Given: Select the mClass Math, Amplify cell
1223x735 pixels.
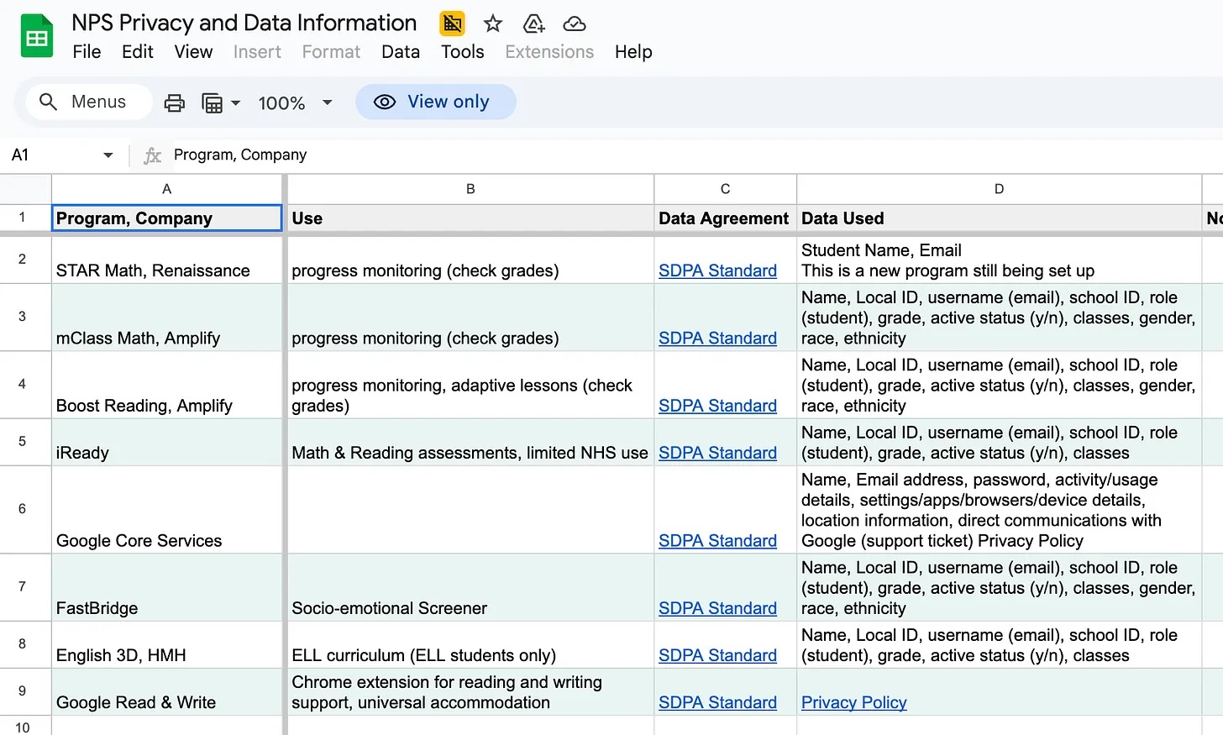Looking at the screenshot, I should [167, 318].
